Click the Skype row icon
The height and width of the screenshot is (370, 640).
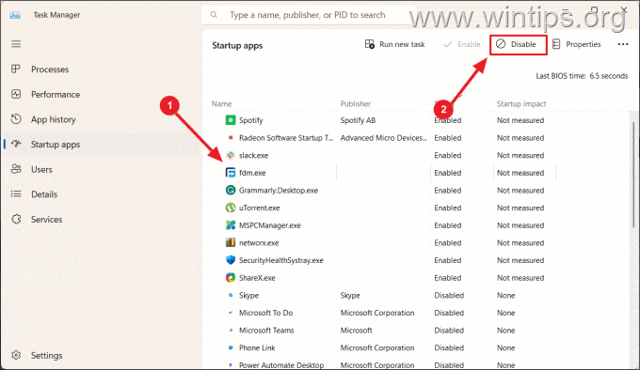pyautogui.click(x=231, y=295)
